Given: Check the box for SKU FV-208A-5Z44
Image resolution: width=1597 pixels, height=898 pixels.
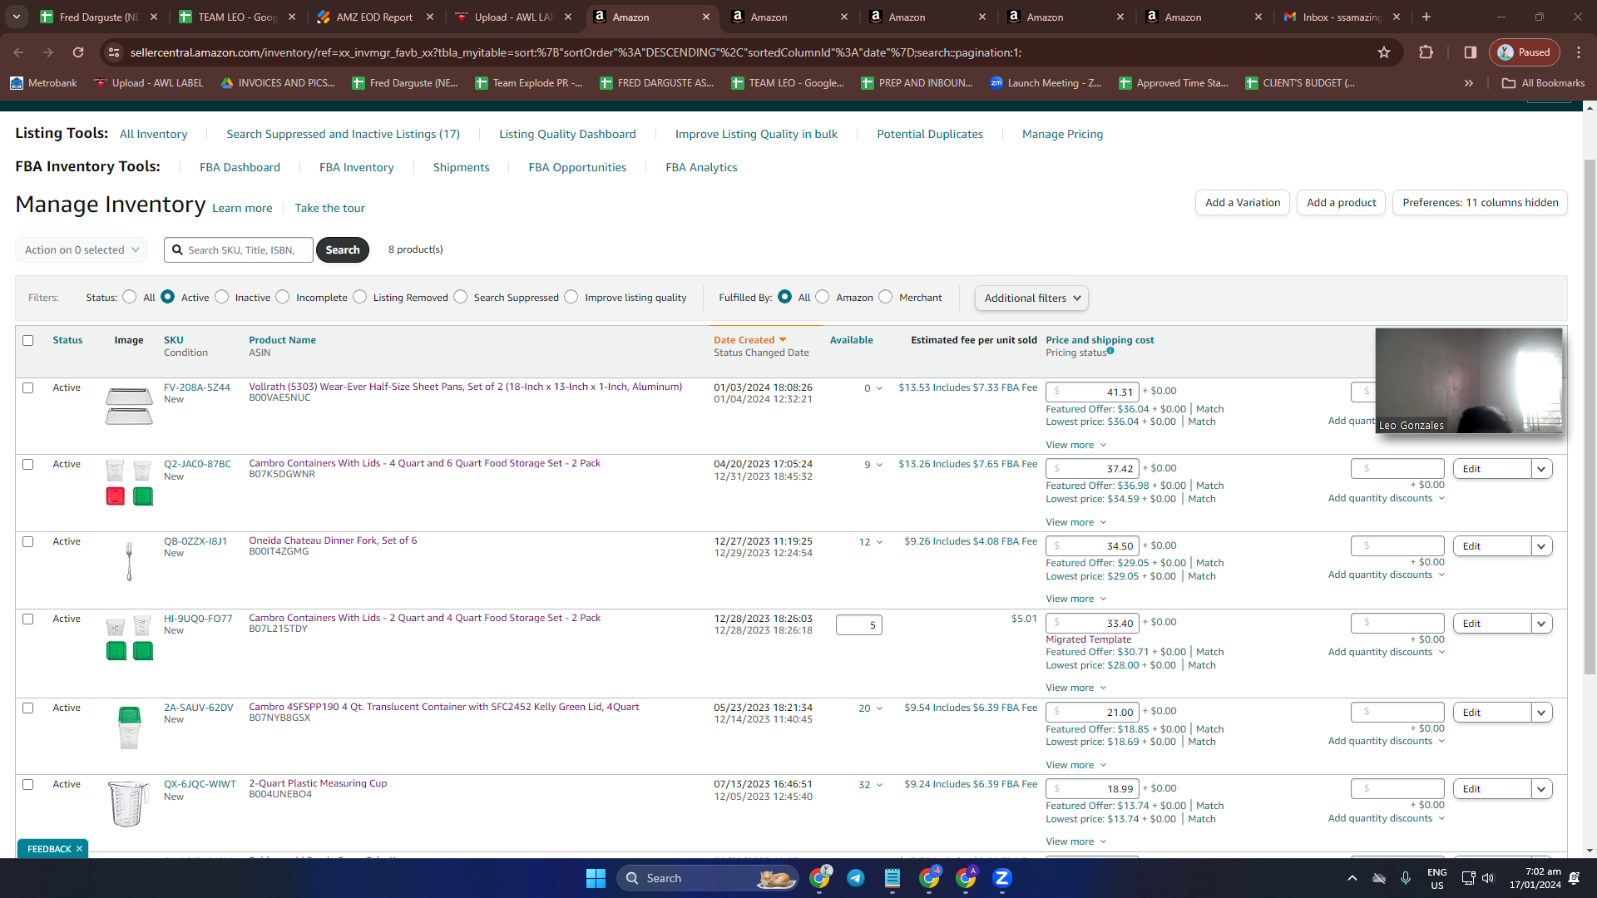Looking at the screenshot, I should 28,387.
